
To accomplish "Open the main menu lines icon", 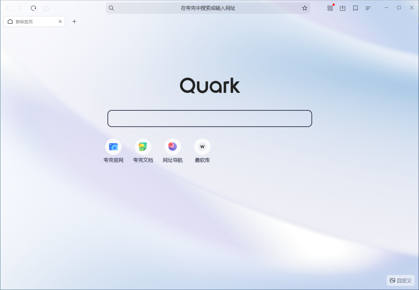I will click(x=368, y=8).
